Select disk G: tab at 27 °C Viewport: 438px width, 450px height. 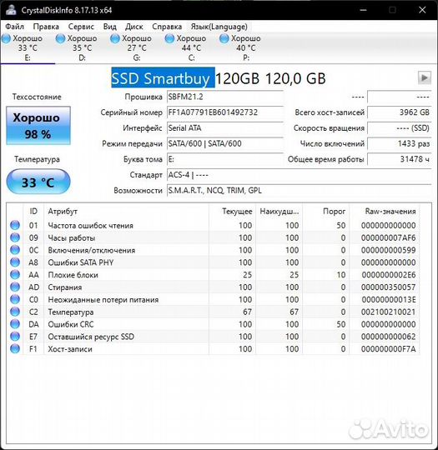137,47
